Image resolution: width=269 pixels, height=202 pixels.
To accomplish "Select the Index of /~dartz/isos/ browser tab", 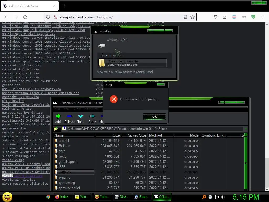I will pos(30,6).
